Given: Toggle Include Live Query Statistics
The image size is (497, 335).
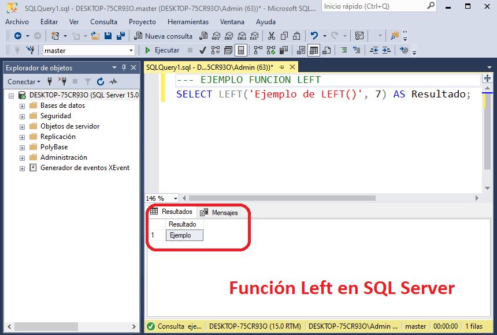Looking at the screenshot, I should tap(271, 50).
